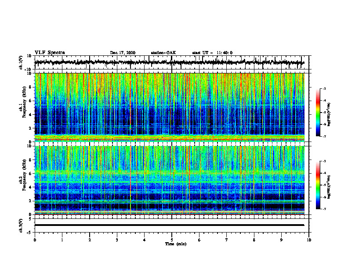
Task: Click time axis tick label 3
Action: 117,240
